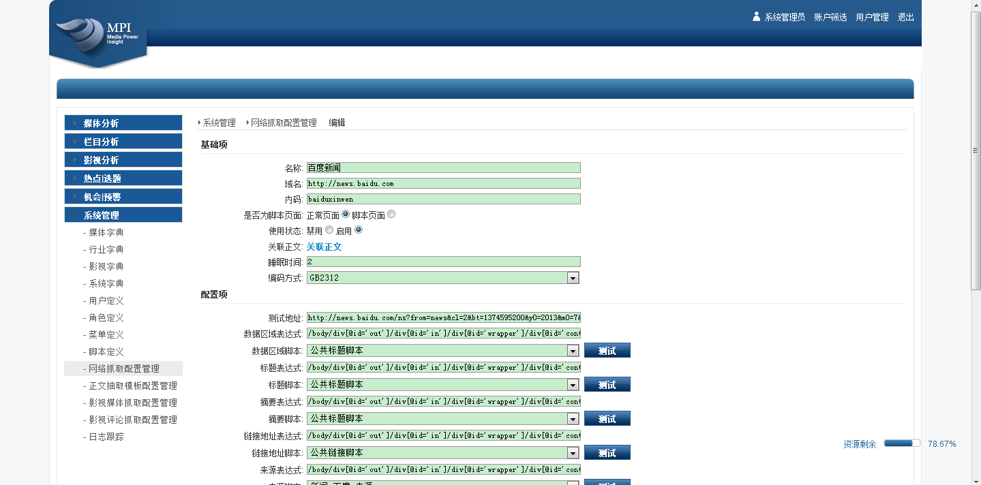The width and height of the screenshot is (981, 485).
Task: Click the 资源剩余 progress bar
Action: tap(902, 443)
